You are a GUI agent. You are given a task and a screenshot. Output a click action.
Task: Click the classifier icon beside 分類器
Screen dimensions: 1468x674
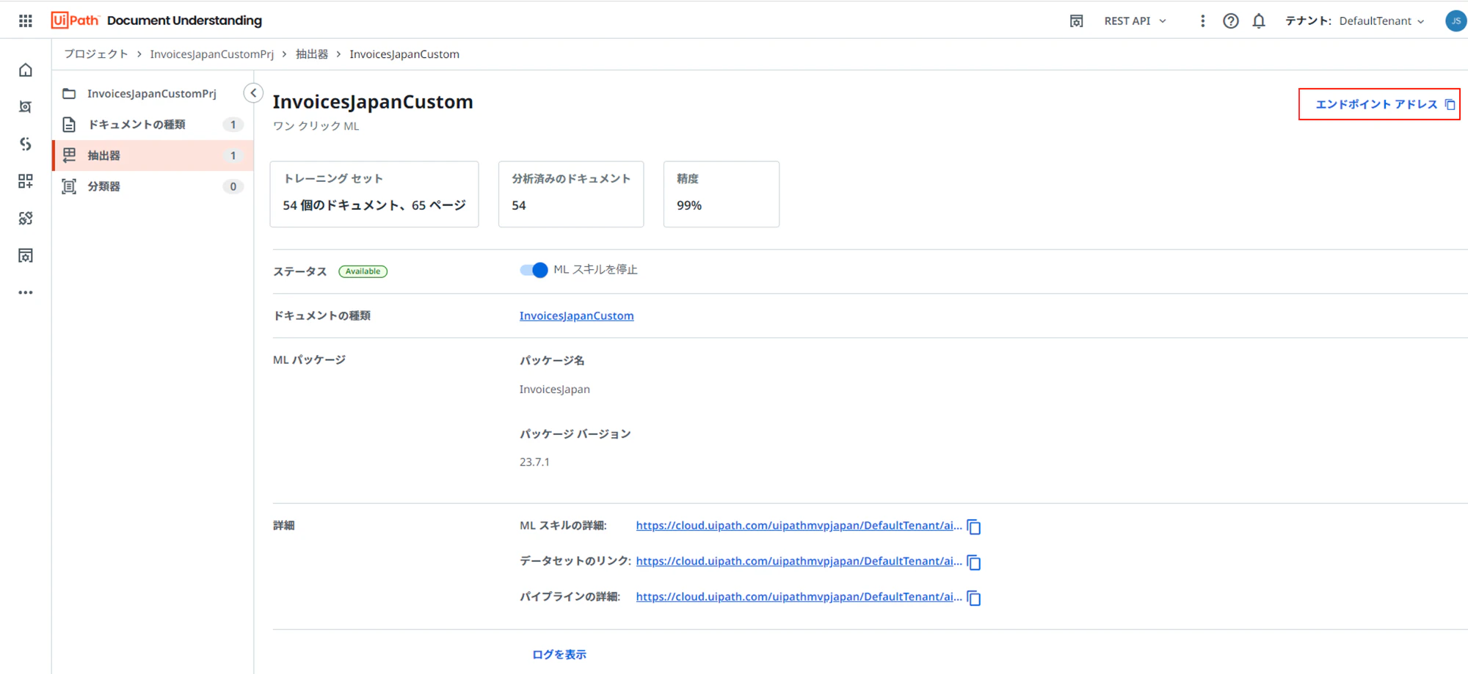click(69, 186)
